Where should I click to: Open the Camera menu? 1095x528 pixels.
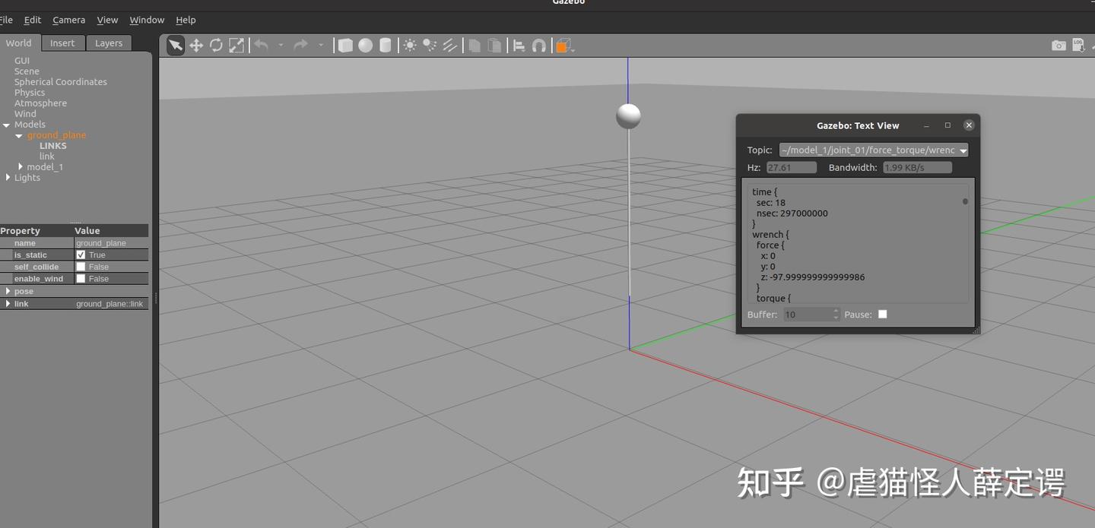pyautogui.click(x=68, y=20)
